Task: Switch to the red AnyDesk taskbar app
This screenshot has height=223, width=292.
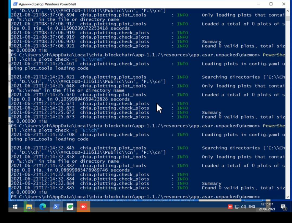Action: point(83,207)
